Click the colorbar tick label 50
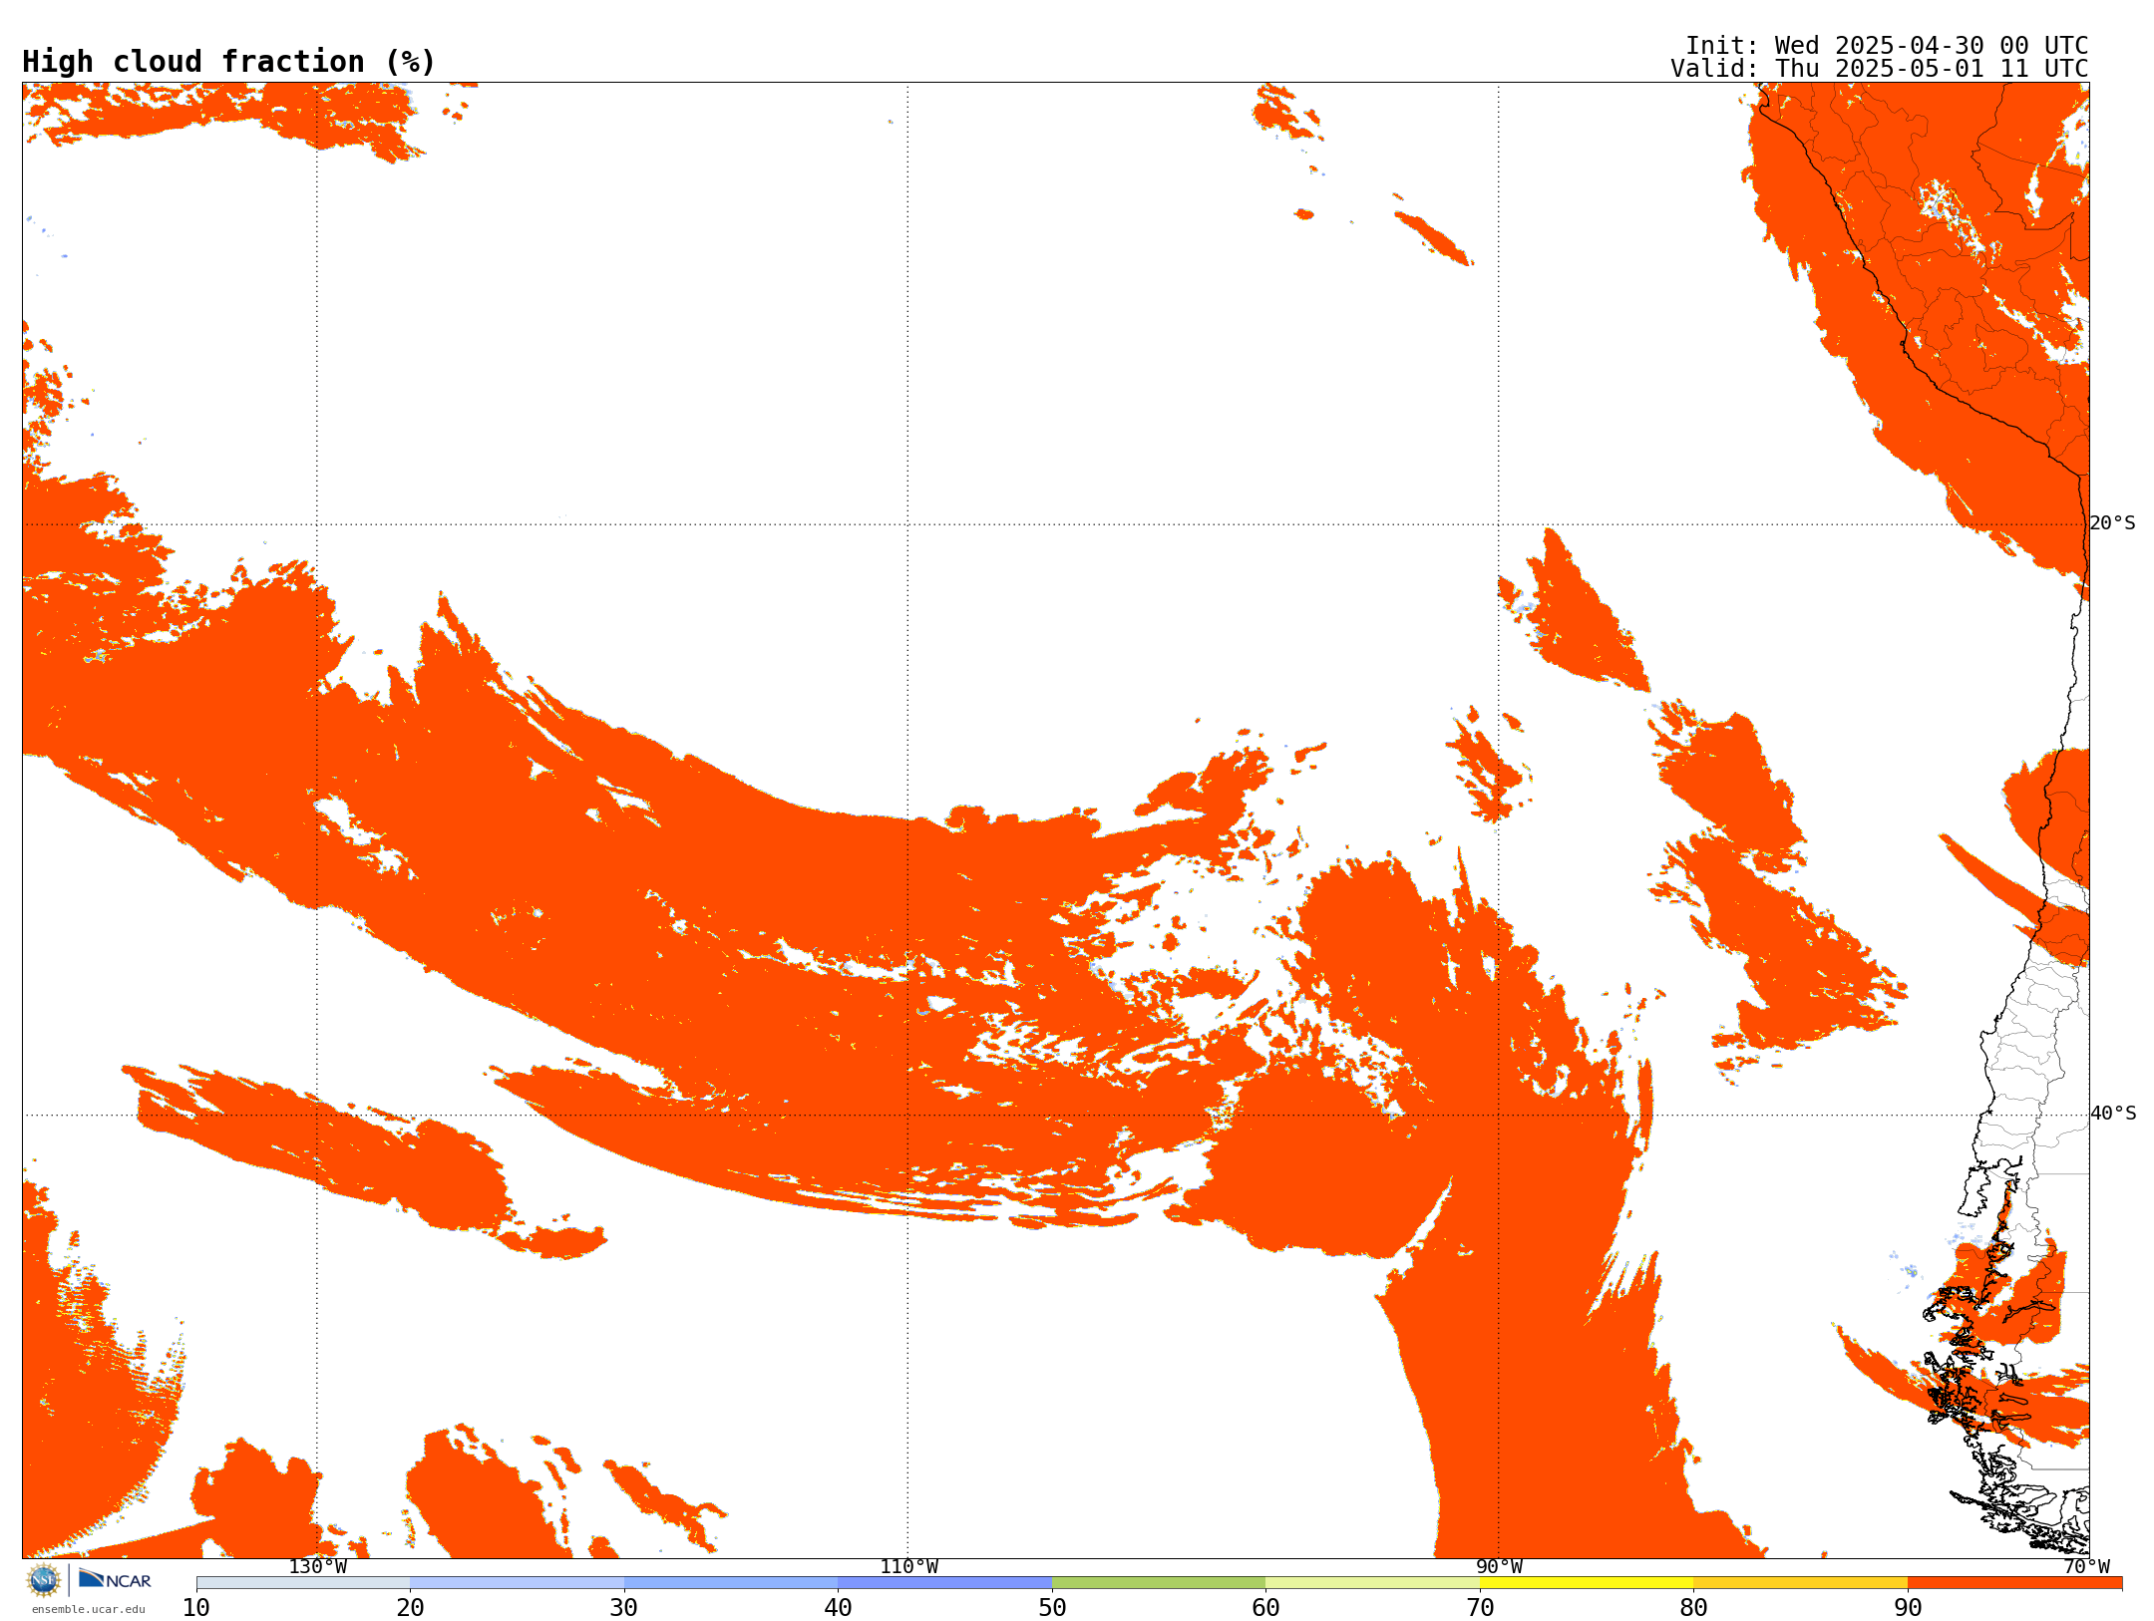Viewport: 2154px width, 1621px height. tap(1052, 1607)
